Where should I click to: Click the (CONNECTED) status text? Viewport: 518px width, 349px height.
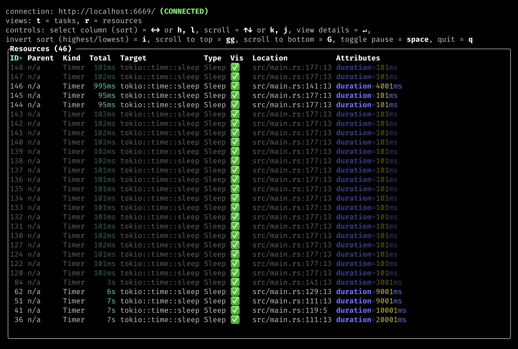[x=184, y=11]
